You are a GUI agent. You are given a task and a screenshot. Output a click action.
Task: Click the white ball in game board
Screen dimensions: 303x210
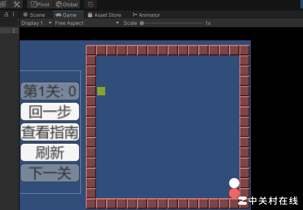pyautogui.click(x=234, y=183)
